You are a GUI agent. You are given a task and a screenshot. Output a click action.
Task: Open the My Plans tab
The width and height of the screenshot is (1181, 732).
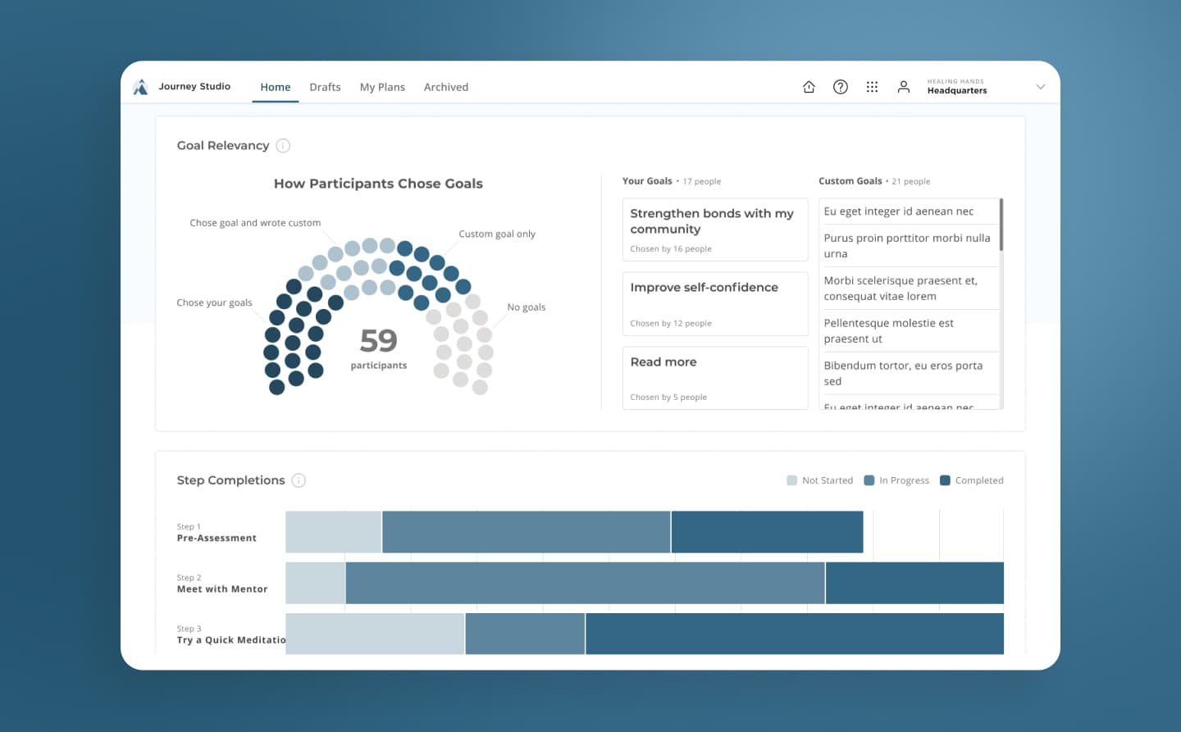click(382, 87)
